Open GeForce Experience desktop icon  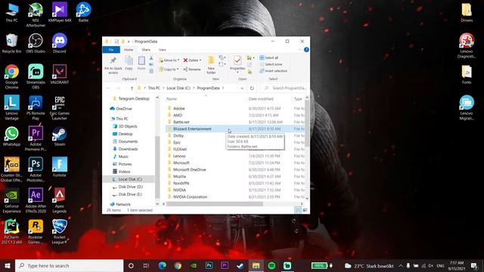(x=11, y=200)
